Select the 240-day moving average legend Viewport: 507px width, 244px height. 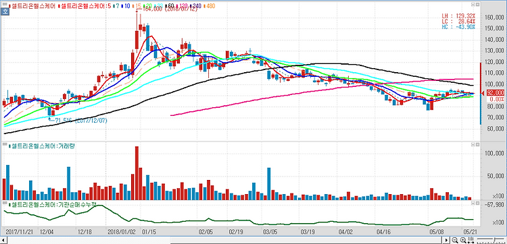tap(195, 6)
